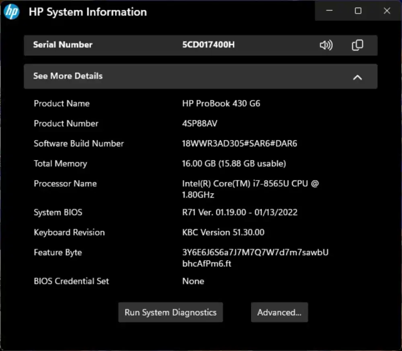Copy the serial number using copy icon

click(x=357, y=45)
